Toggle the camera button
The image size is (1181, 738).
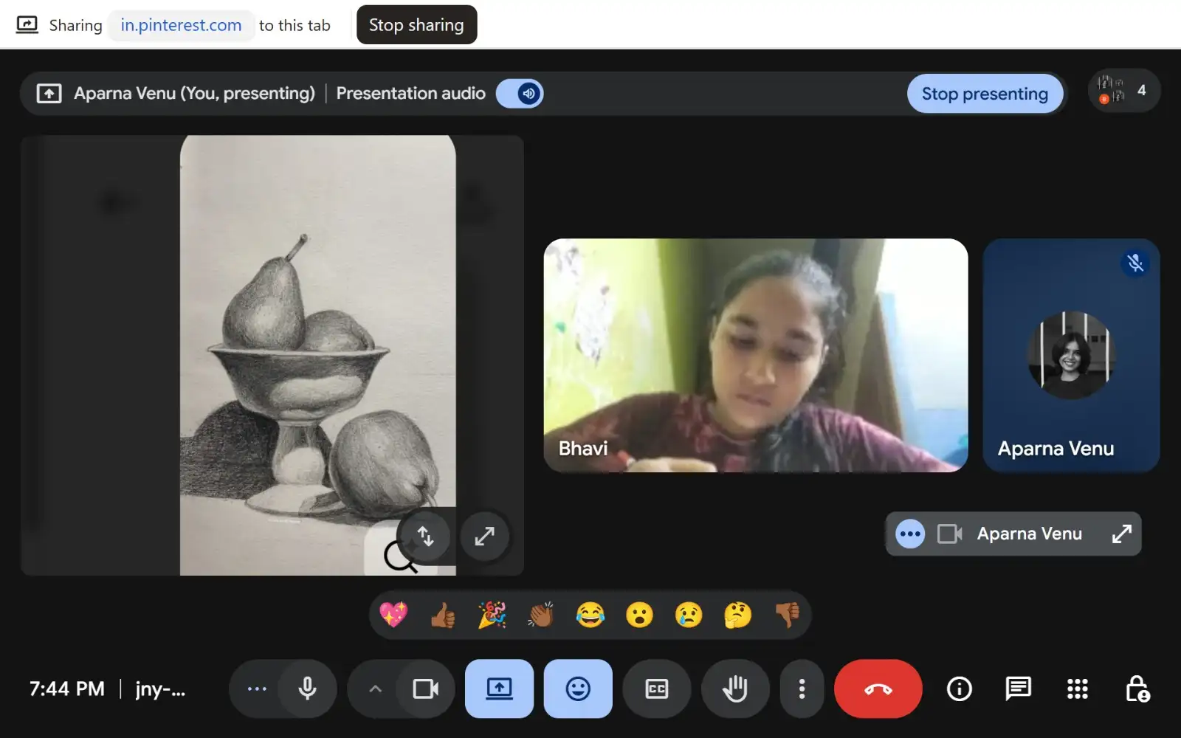coord(425,689)
